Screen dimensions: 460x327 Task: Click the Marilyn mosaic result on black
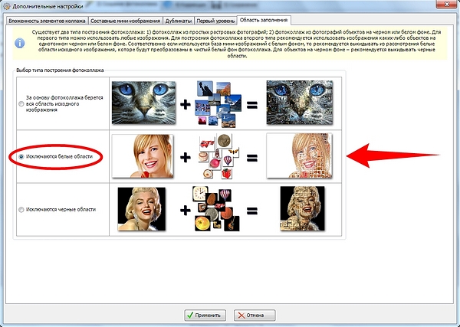pyautogui.click(x=303, y=208)
